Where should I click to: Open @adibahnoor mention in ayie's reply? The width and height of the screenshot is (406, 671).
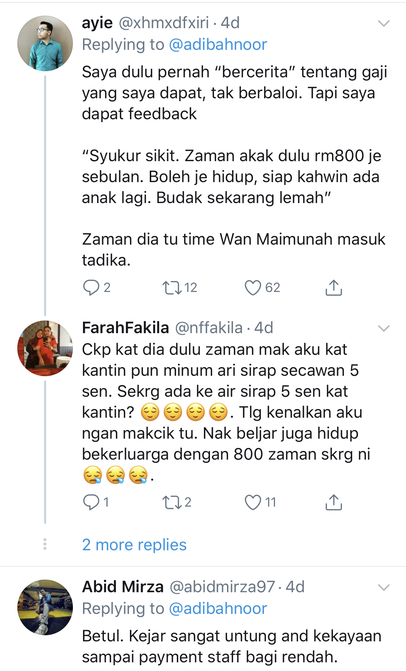point(218,45)
